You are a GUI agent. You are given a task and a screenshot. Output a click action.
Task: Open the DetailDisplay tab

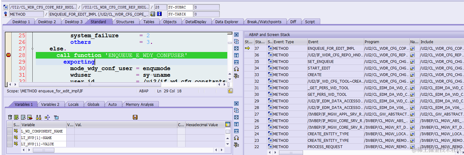point(196,22)
